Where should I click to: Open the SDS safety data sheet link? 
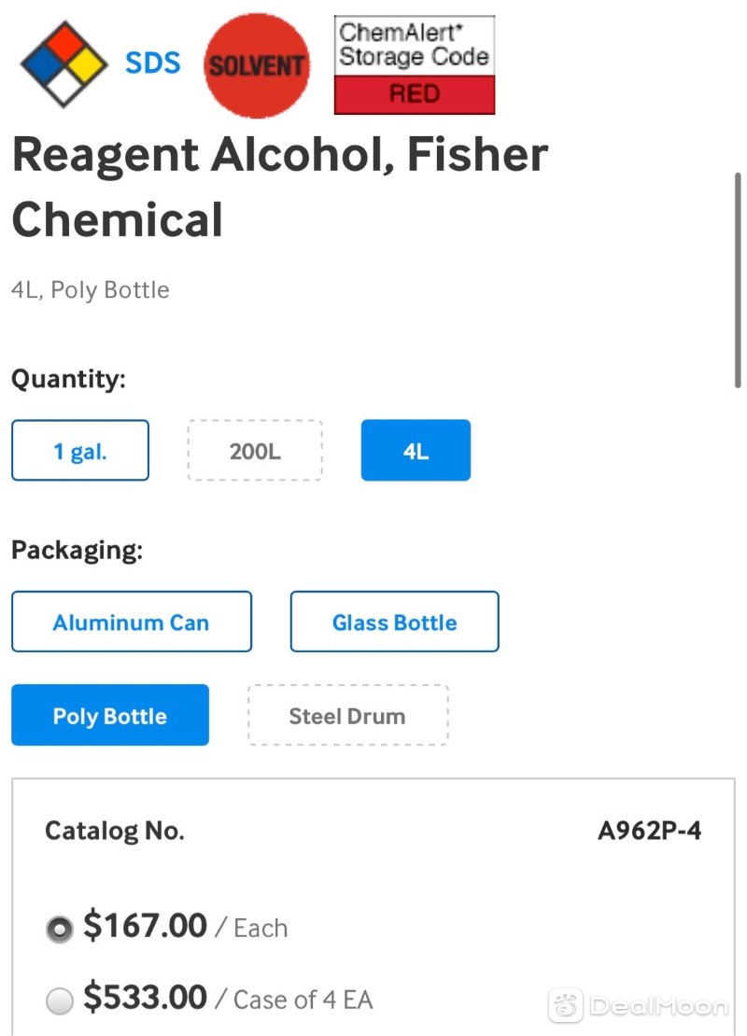153,63
